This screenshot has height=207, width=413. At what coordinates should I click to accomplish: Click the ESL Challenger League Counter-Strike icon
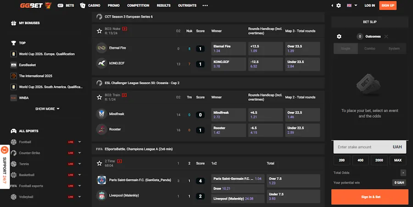pos(99,83)
